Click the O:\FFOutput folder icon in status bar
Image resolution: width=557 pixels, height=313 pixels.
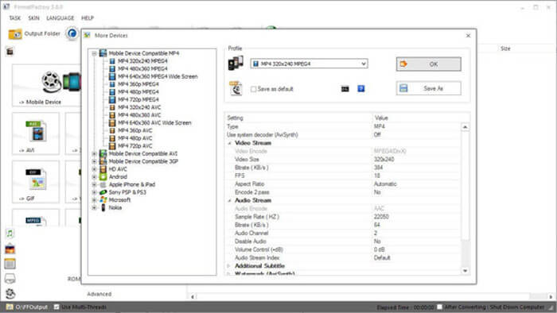(10, 307)
